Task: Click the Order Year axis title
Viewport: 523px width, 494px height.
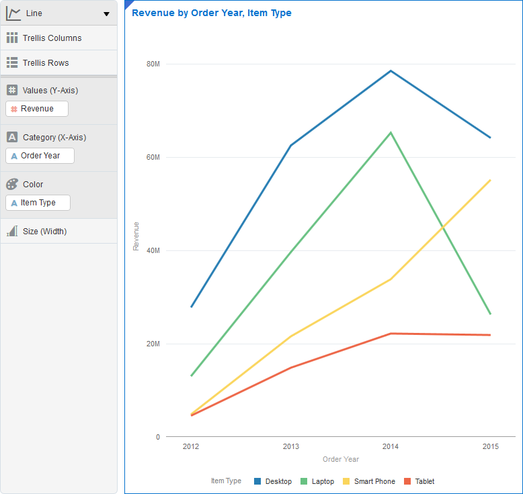Action: point(341,459)
